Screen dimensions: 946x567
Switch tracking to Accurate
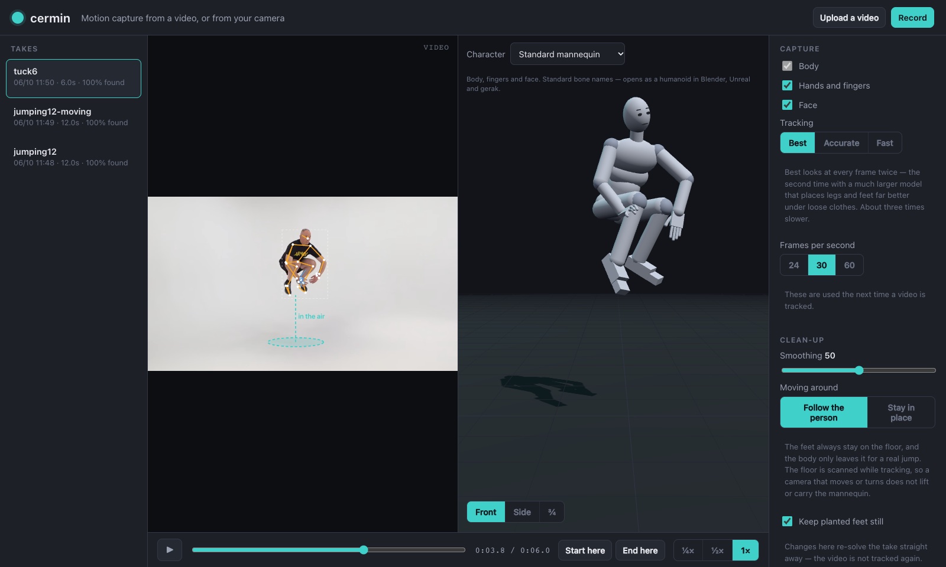841,143
